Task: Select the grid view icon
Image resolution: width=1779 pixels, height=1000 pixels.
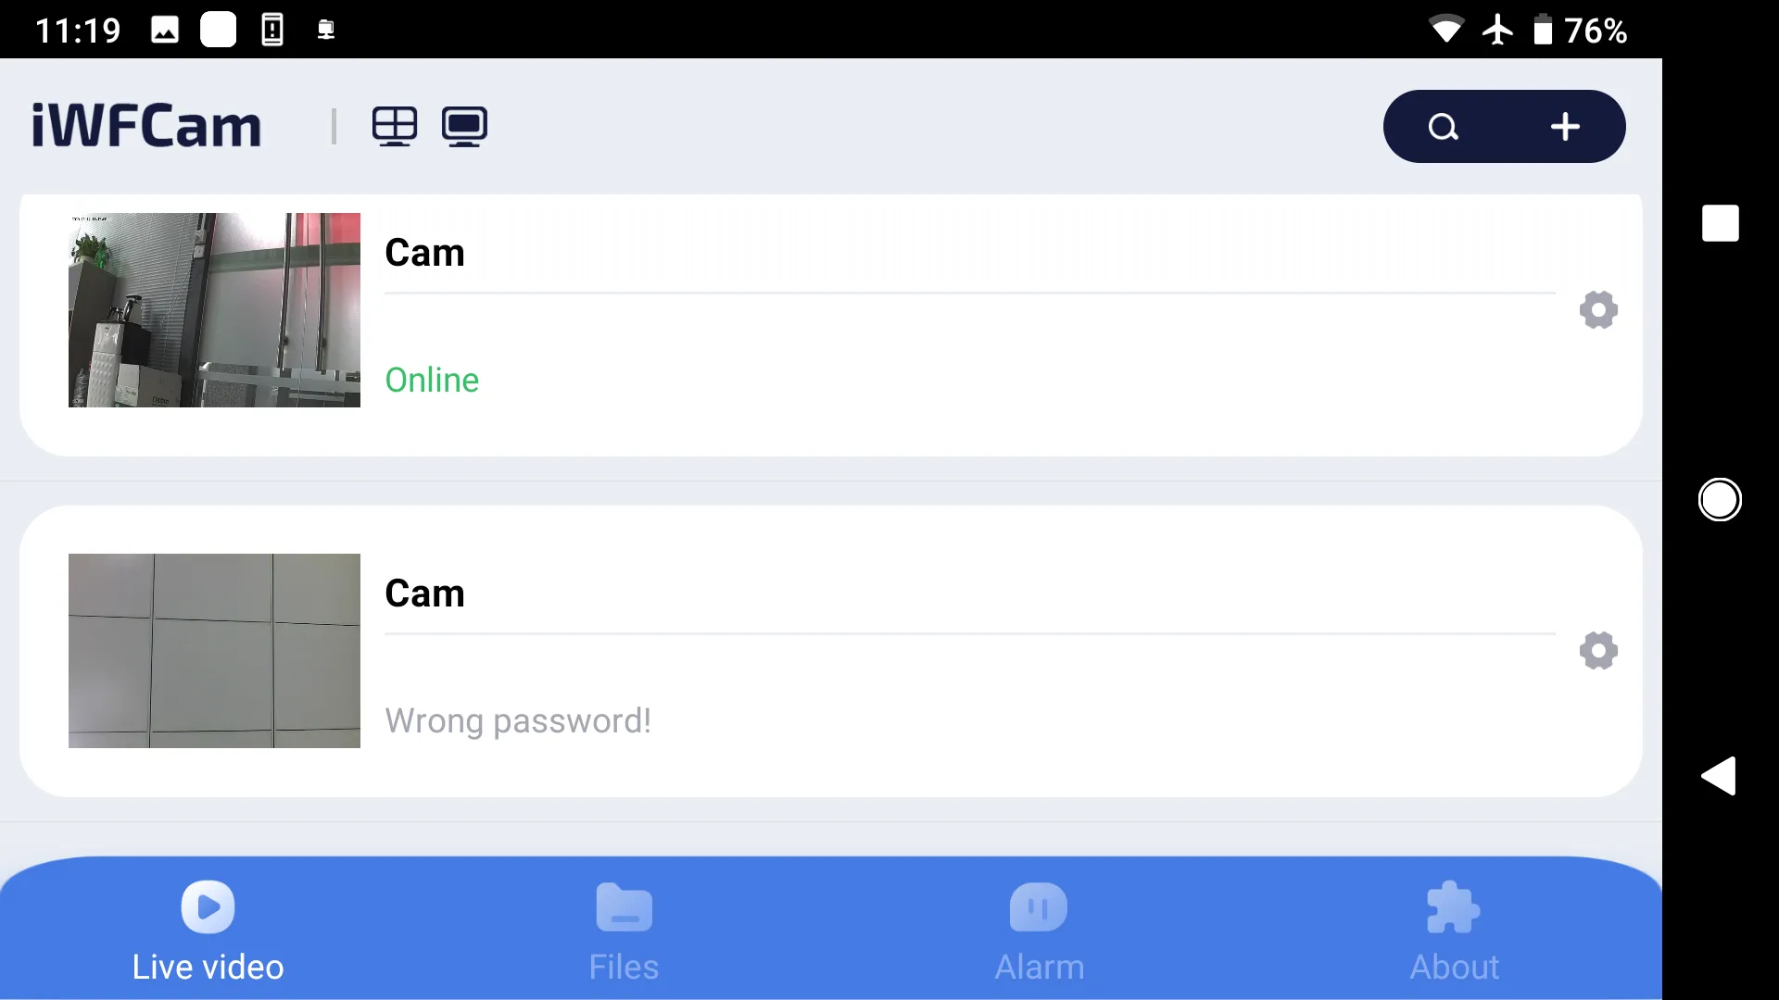Action: tap(394, 125)
